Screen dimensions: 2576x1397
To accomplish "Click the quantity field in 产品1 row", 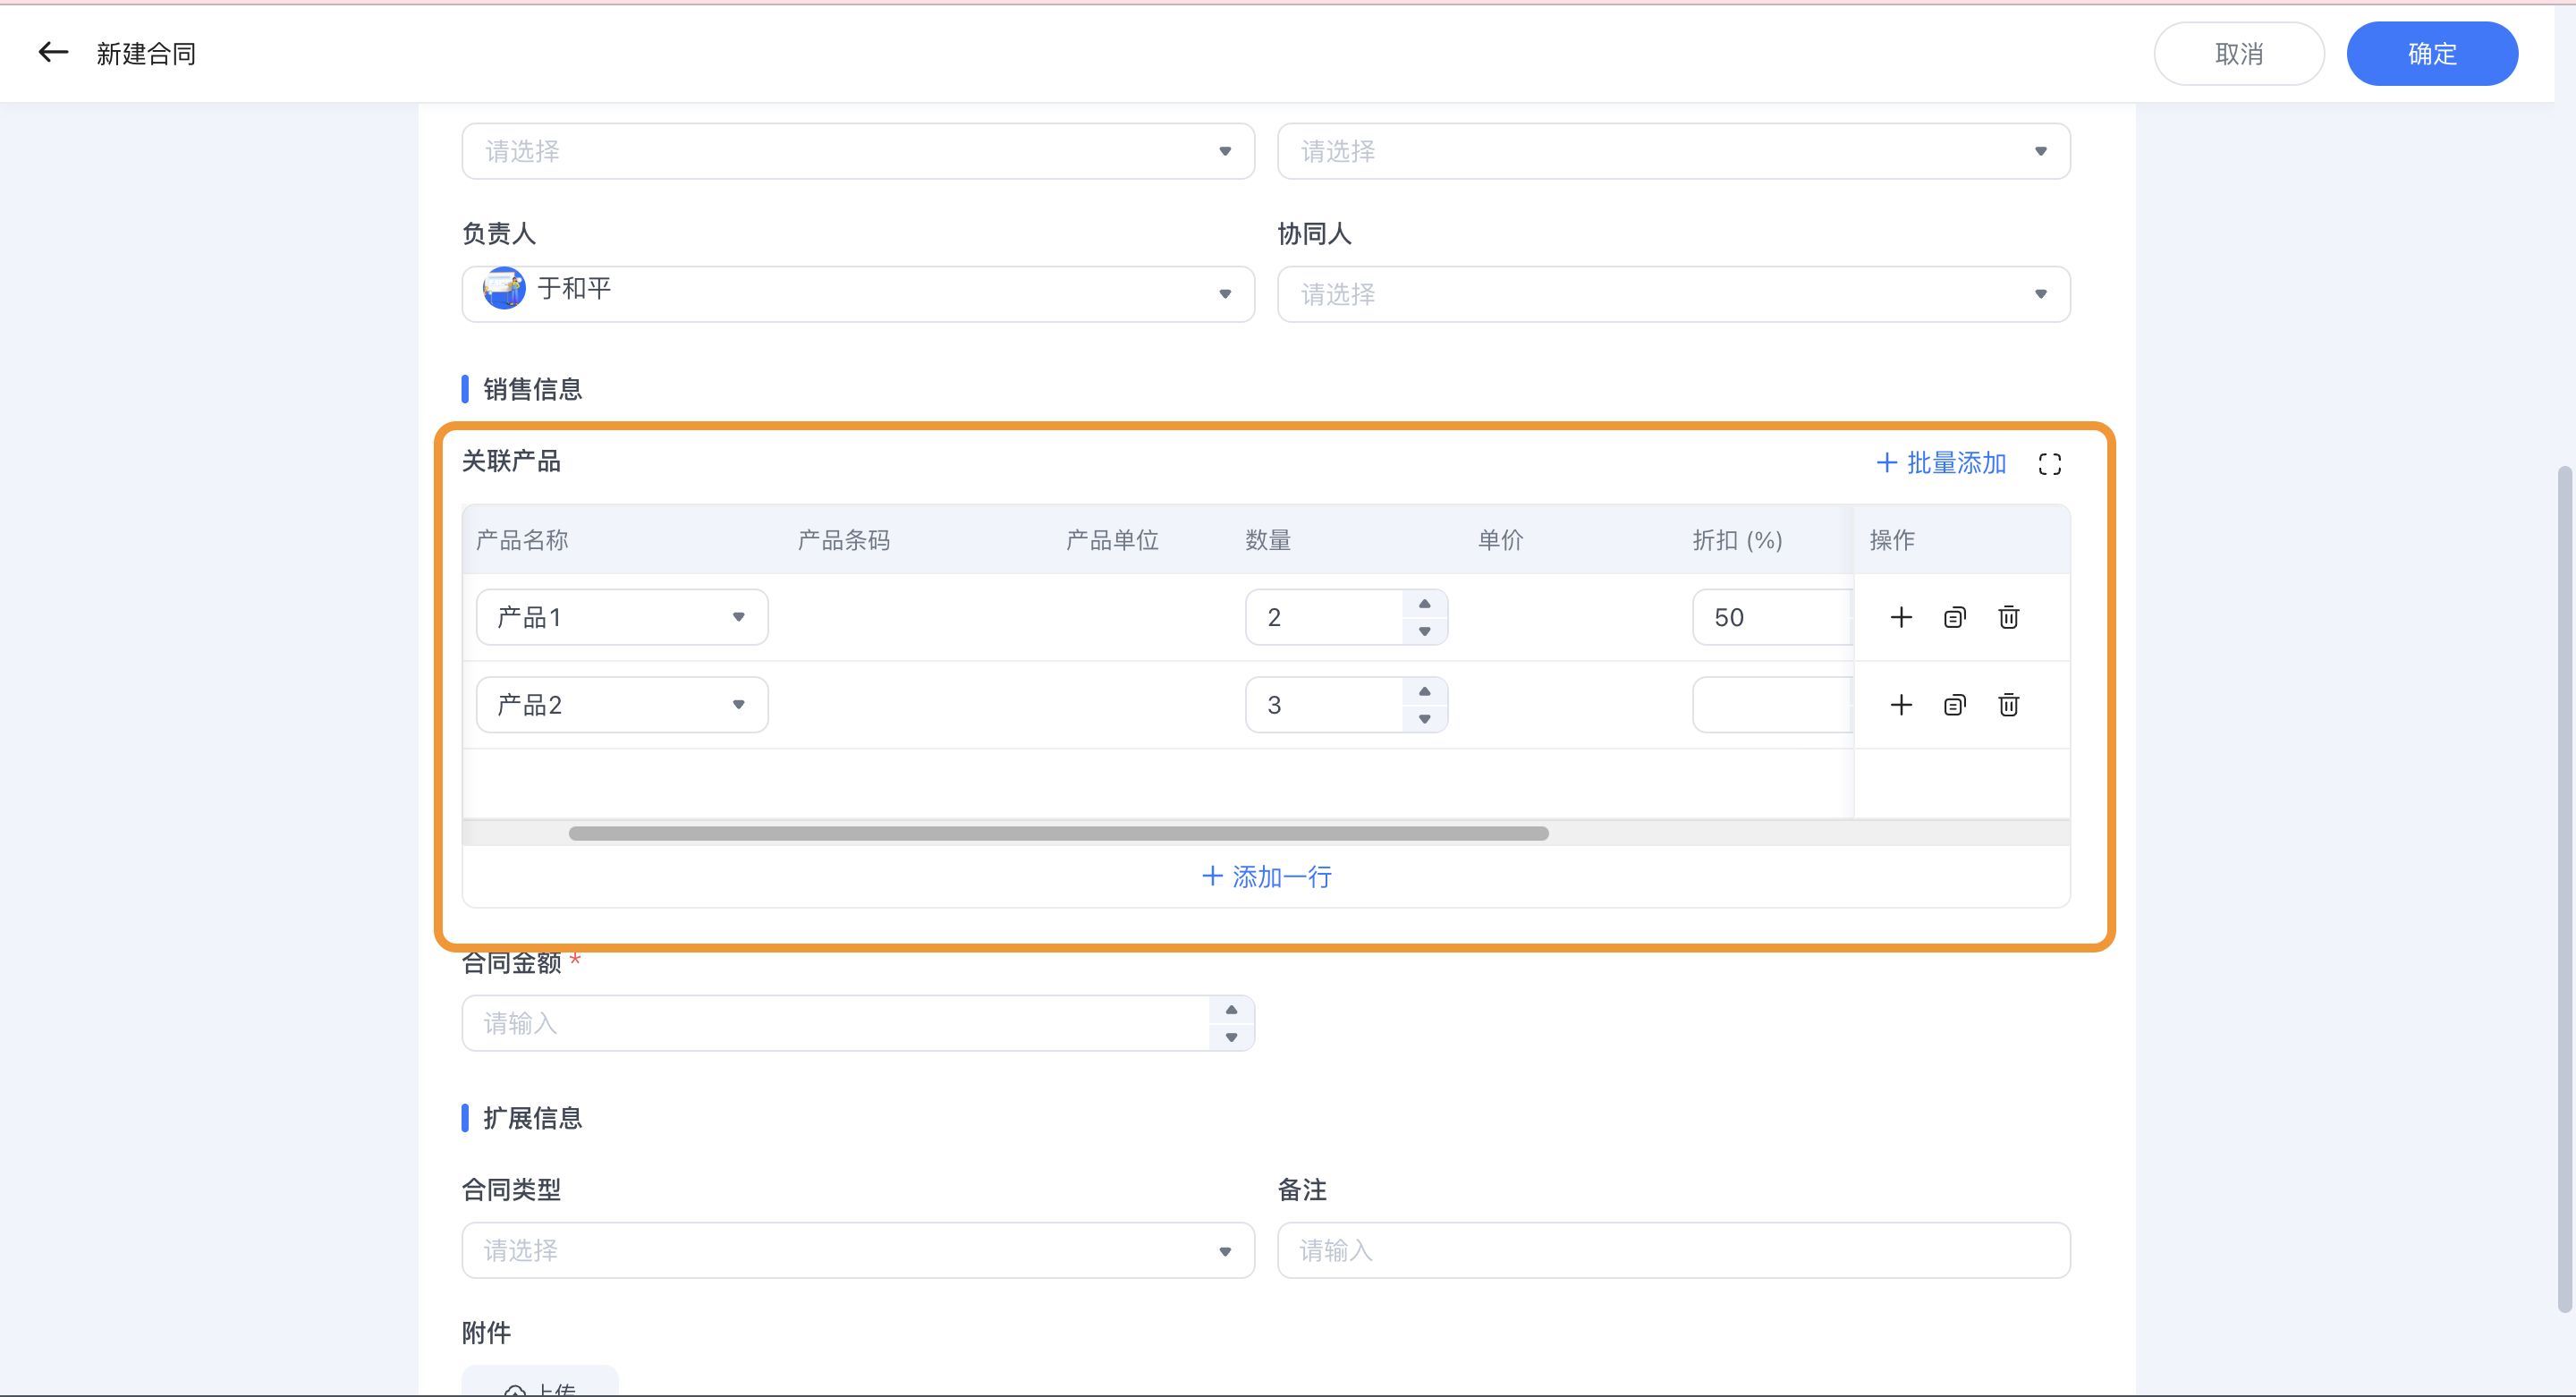I will (1324, 617).
